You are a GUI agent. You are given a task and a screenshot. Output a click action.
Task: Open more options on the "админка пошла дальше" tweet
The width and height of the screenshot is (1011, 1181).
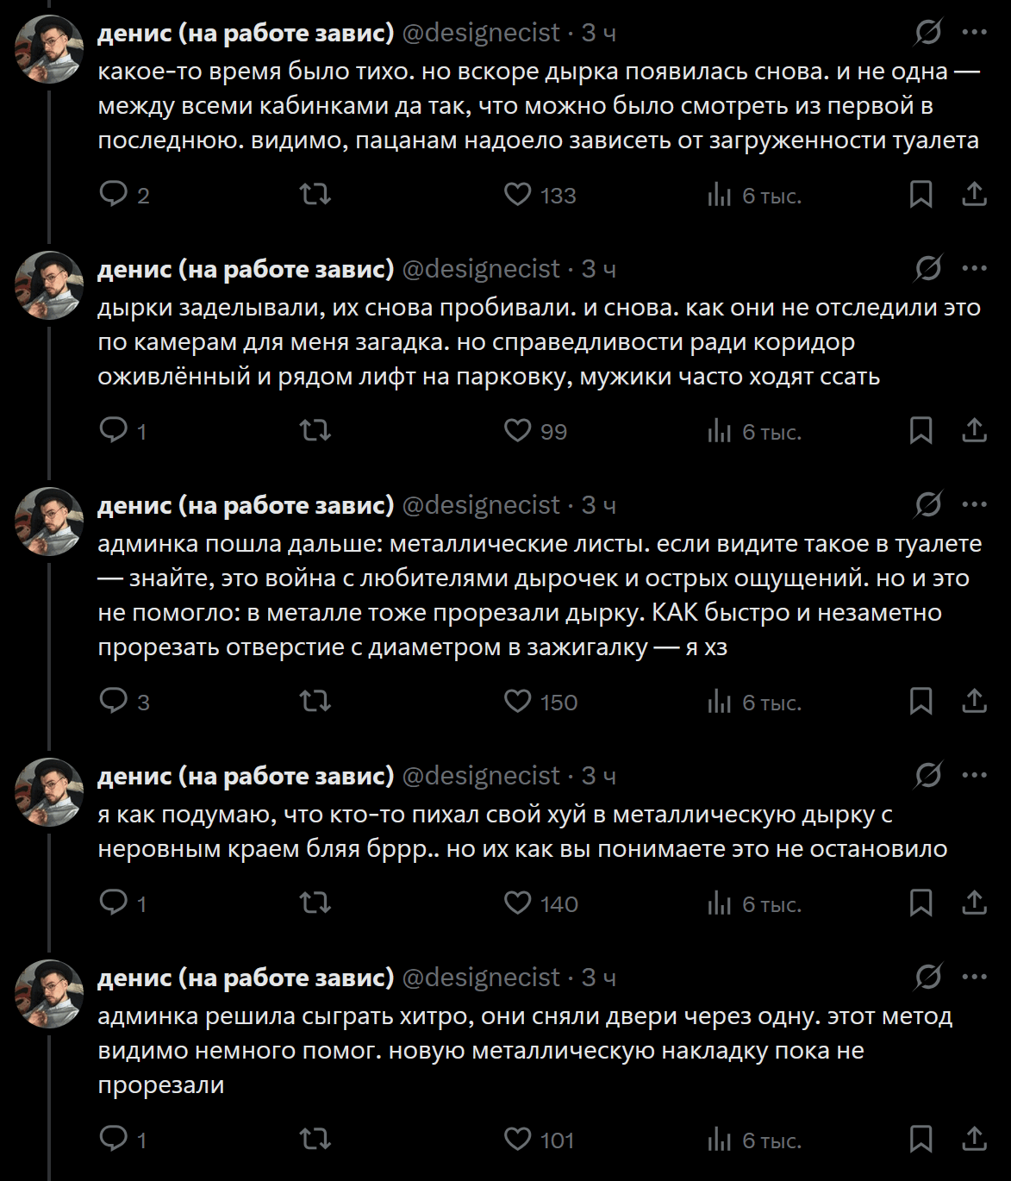tap(974, 505)
